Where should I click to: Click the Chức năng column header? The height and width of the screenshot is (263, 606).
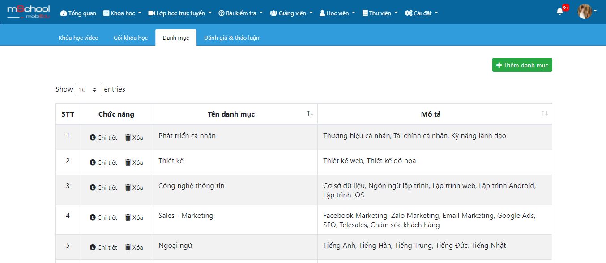click(x=116, y=114)
